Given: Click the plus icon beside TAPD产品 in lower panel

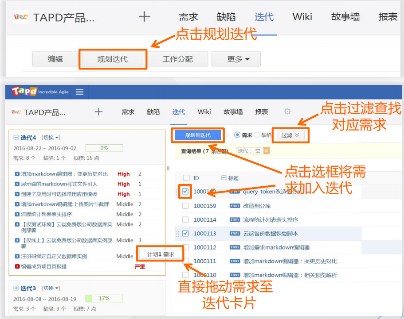Looking at the screenshot, I should pos(98,111).
